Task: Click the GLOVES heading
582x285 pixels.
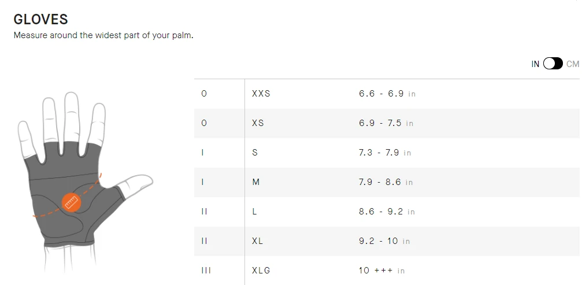Action: pyautogui.click(x=40, y=19)
